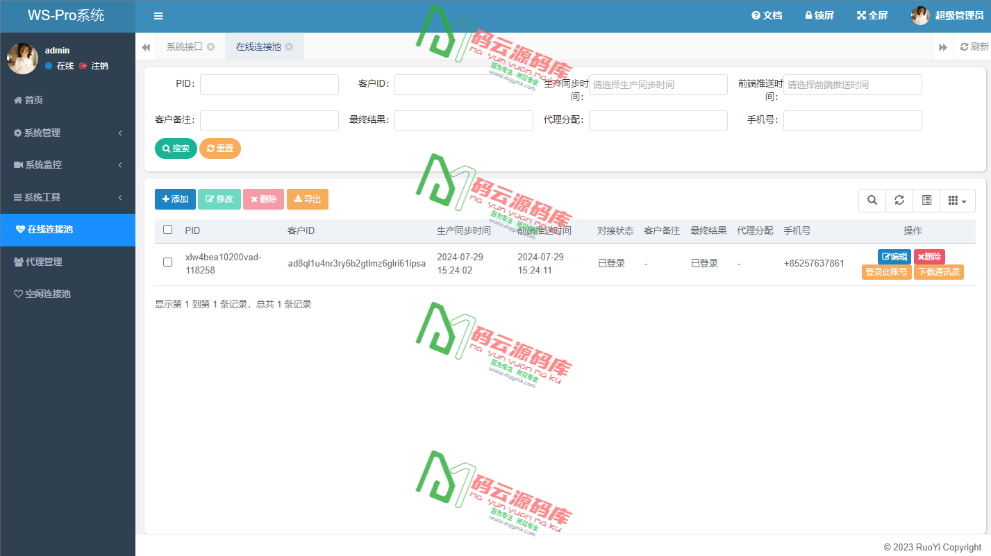The height and width of the screenshot is (556, 991).
Task: Toggle table detail view with the list icon
Action: (926, 200)
